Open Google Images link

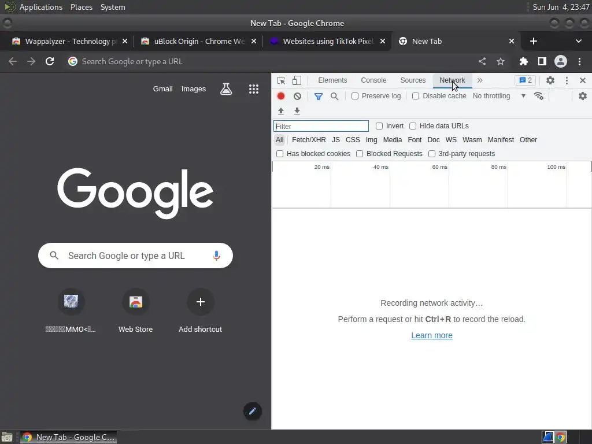pos(193,89)
